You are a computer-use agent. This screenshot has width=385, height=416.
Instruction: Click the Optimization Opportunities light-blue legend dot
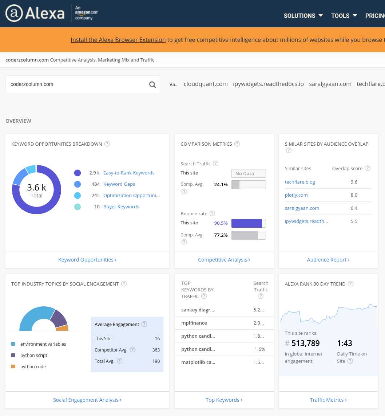pos(78,196)
